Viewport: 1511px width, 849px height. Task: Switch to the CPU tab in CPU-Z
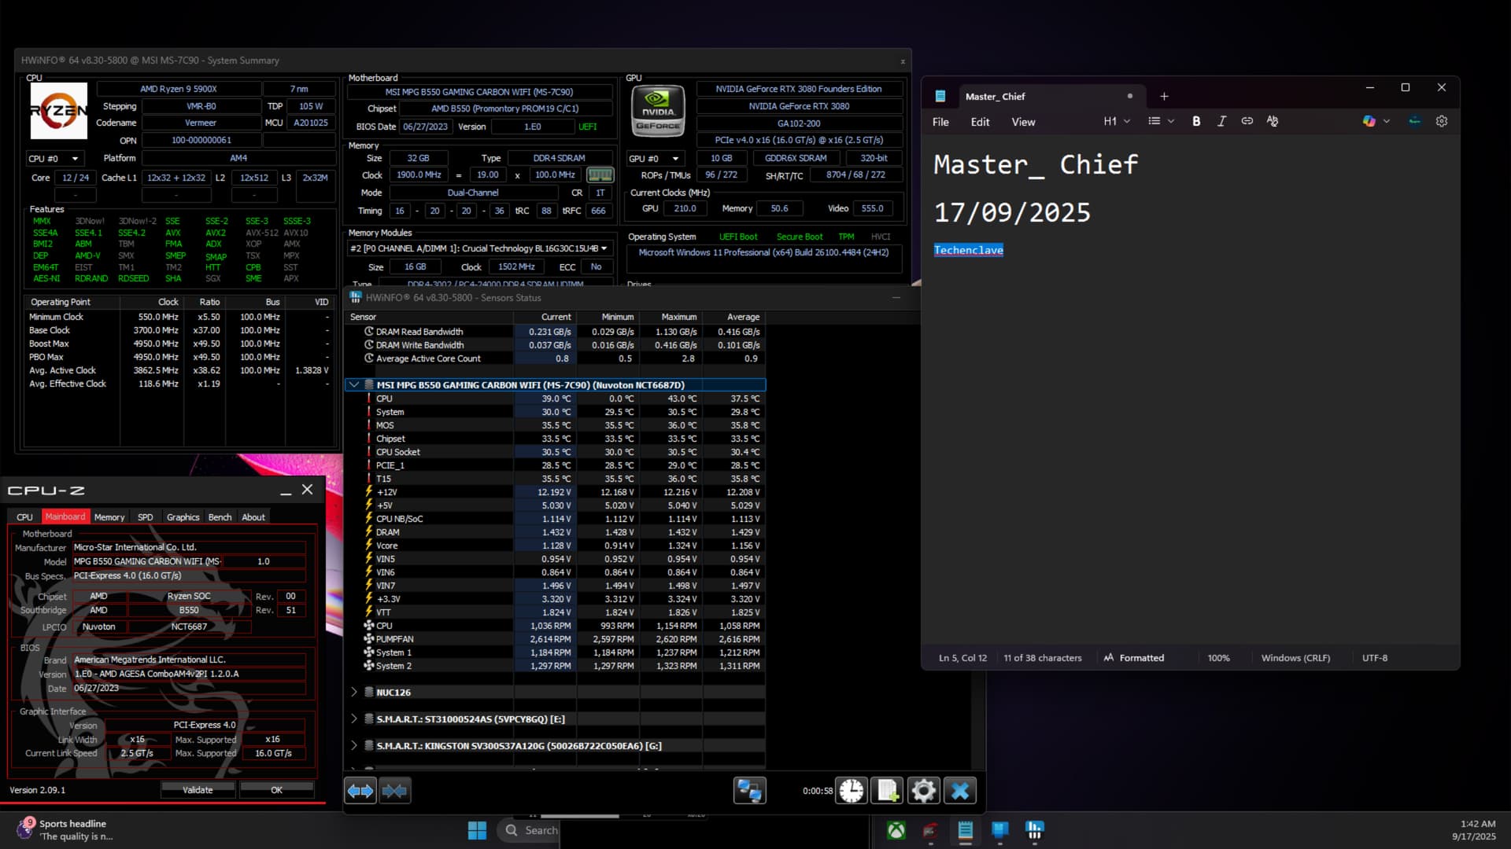tap(24, 517)
